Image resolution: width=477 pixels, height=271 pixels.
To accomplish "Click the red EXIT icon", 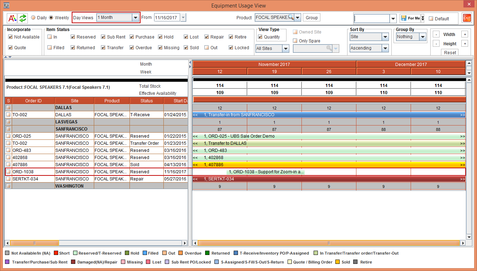I will coord(466,18).
